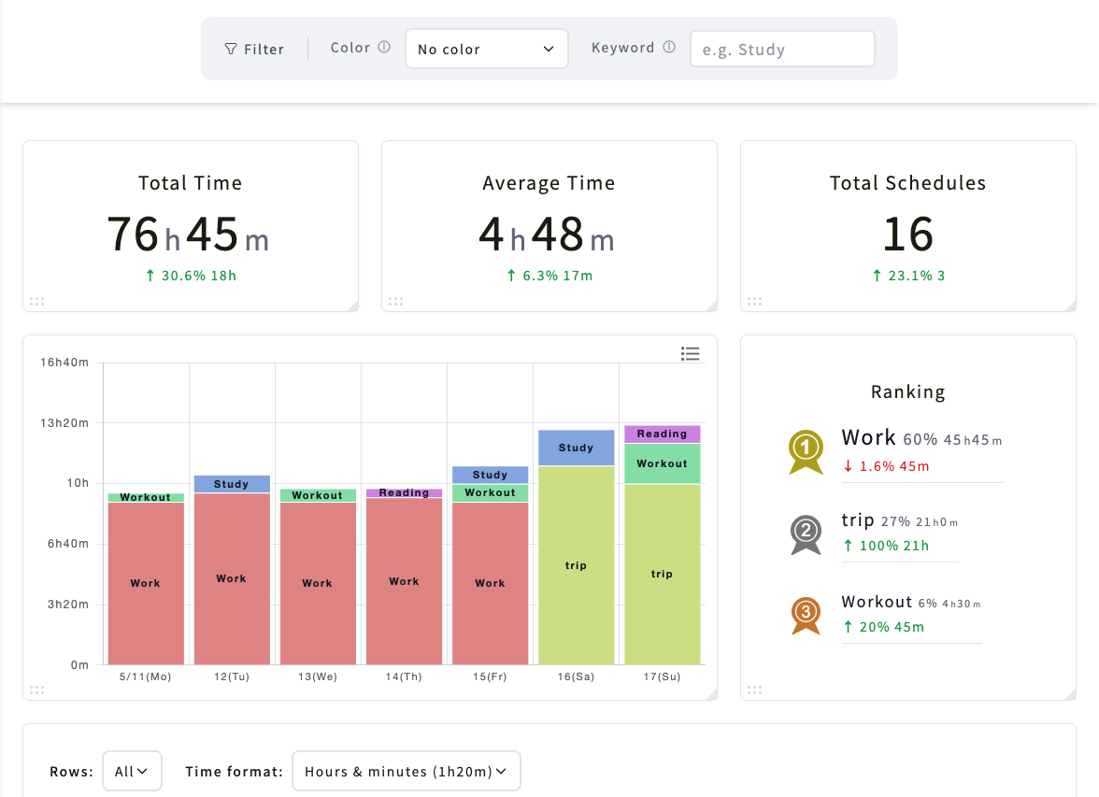Click the 30.6% 18h change indicator
This screenshot has width=1099, height=797.
(x=191, y=276)
